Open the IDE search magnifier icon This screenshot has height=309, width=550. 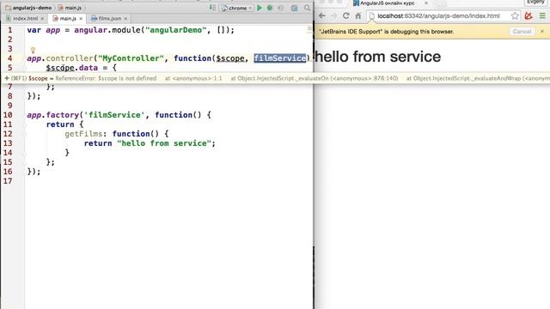point(308,8)
